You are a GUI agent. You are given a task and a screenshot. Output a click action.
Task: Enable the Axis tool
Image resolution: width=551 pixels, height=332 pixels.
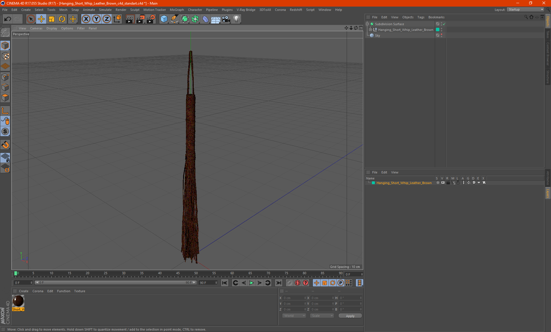[x=5, y=111]
